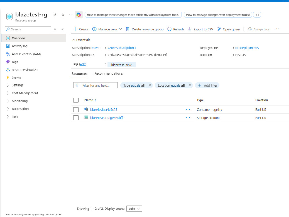Expand the Monitoring section
Image resolution: width=289 pixels, height=217 pixels.
coord(8,101)
